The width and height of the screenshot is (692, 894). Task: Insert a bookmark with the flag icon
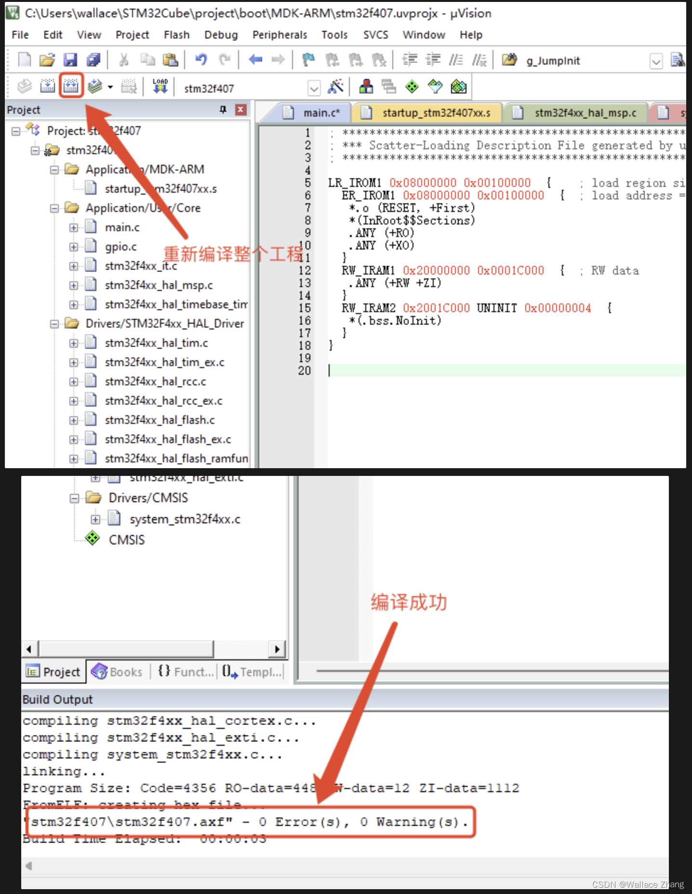coord(308,60)
